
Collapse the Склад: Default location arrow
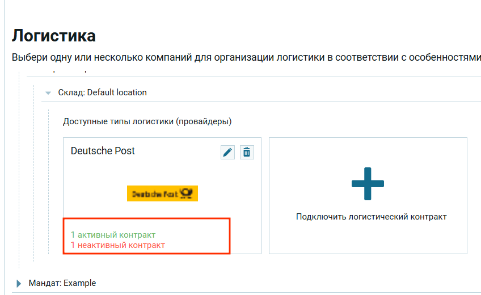pos(48,92)
